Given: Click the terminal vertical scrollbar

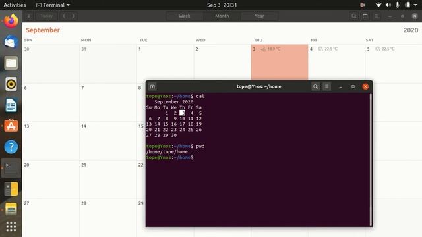Looking at the screenshot, I should pos(371,160).
